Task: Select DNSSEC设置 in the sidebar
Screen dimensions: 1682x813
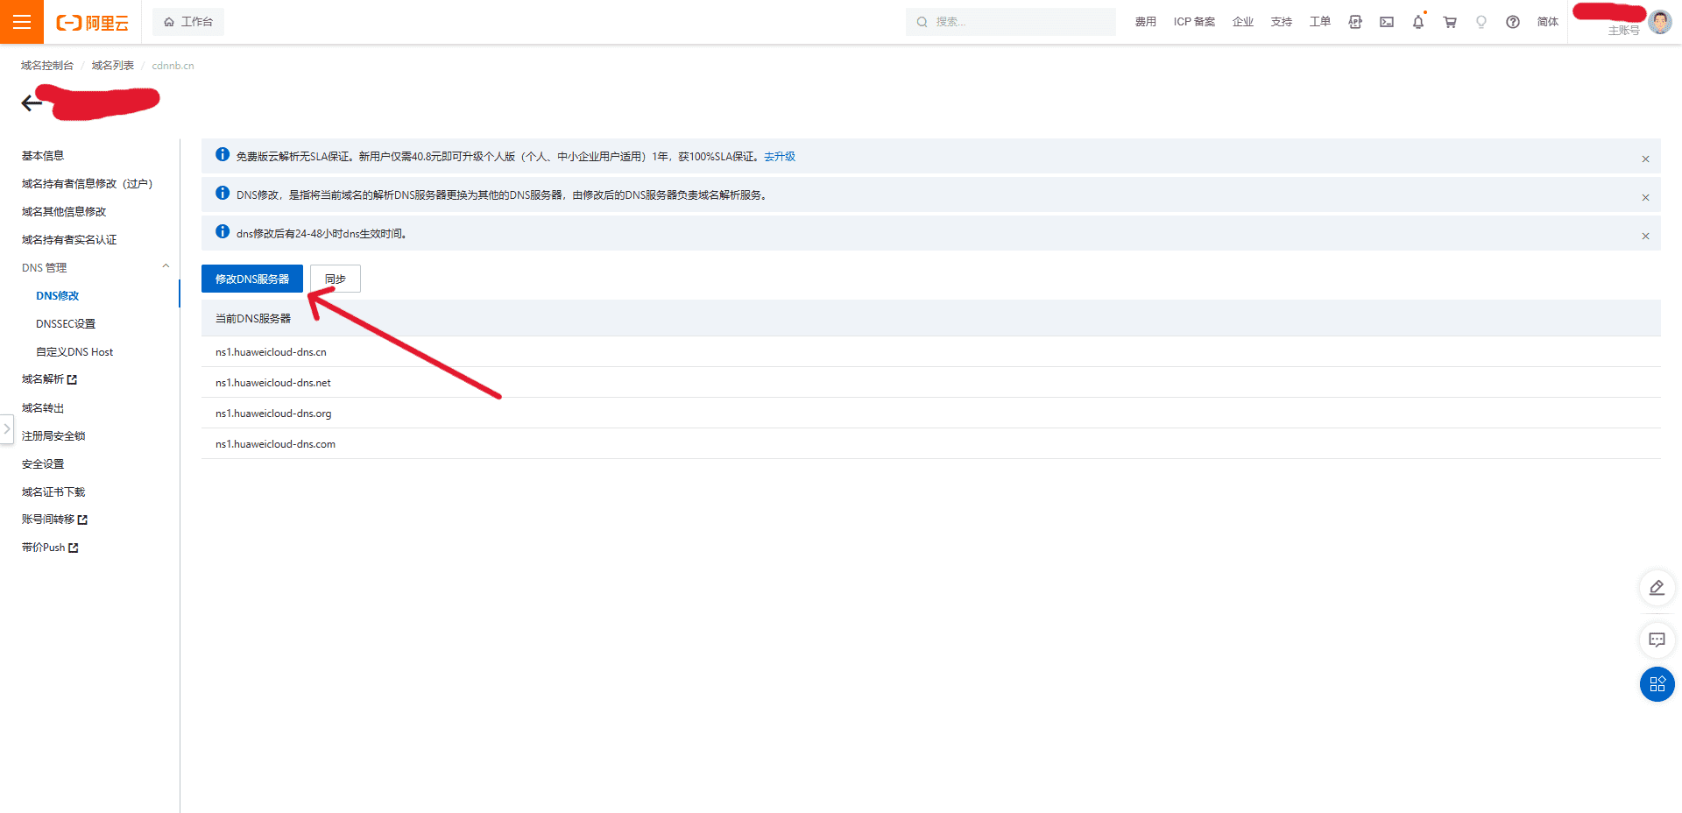Action: pos(66,324)
